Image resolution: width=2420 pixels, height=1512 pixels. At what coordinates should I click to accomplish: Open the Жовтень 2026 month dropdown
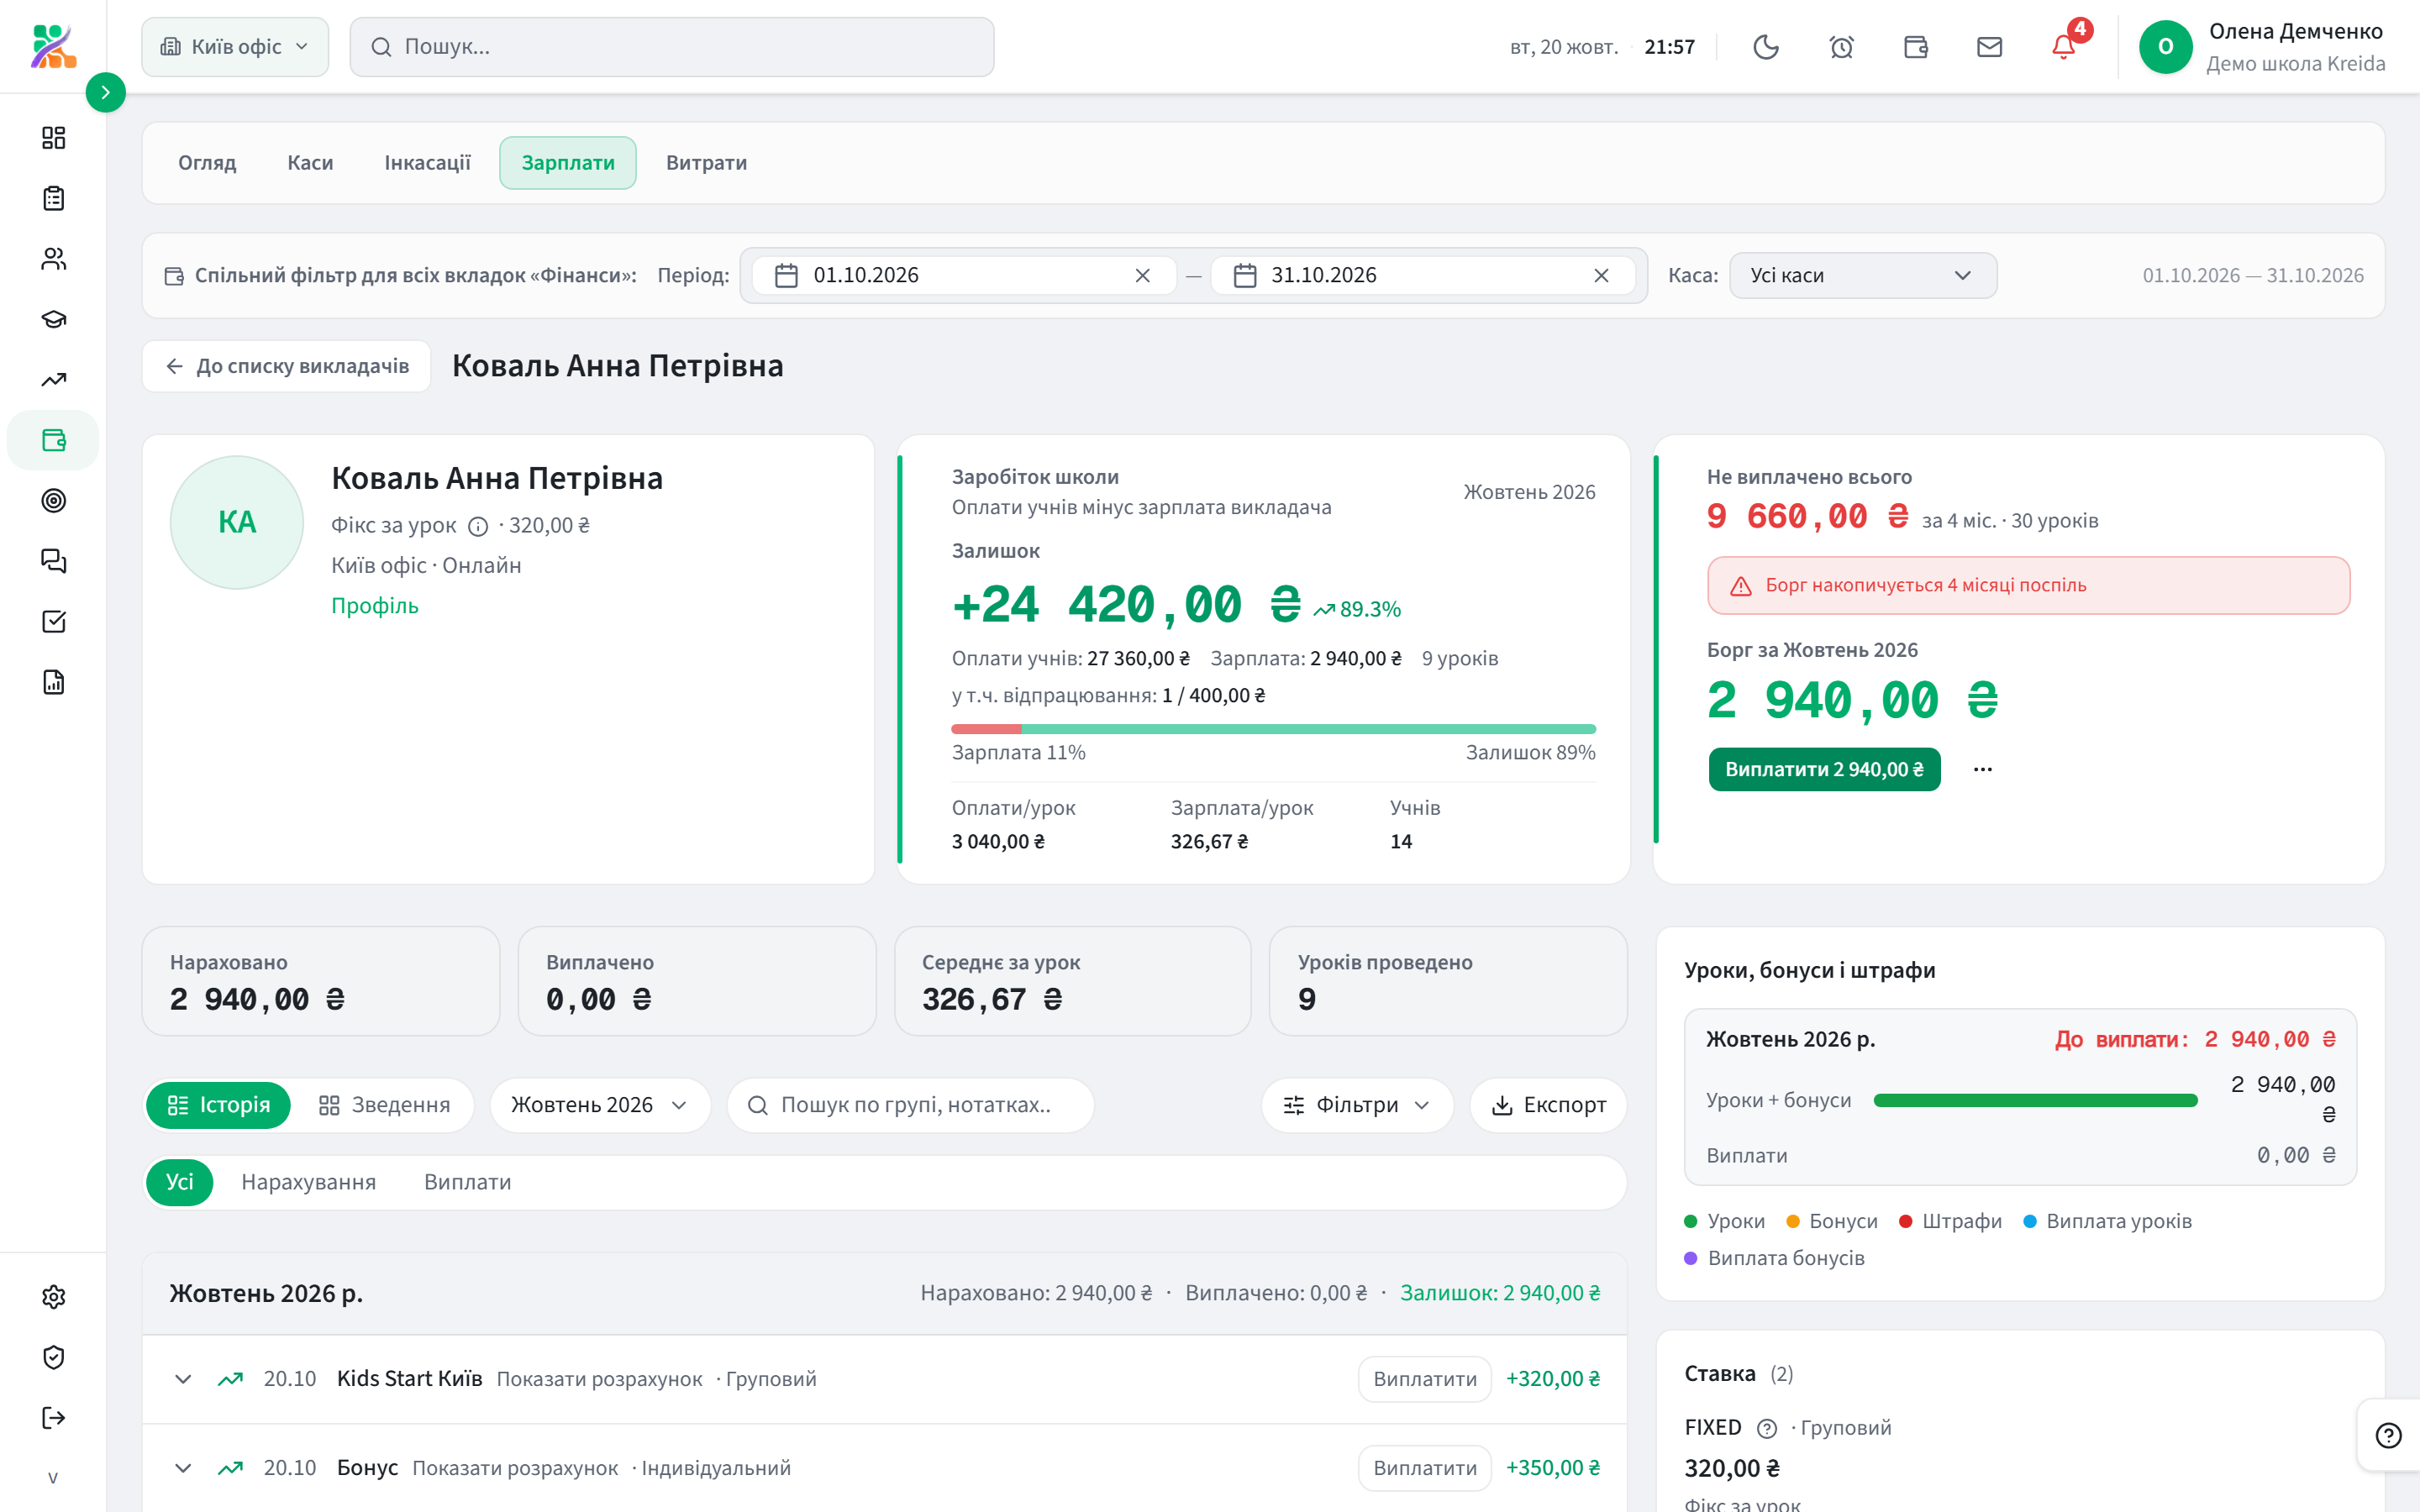tap(600, 1105)
